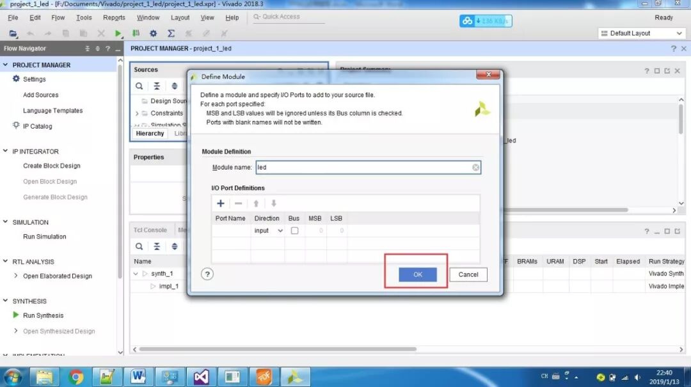Click search icon in Design Runs panel
This screenshot has width=691, height=387.
pos(139,246)
